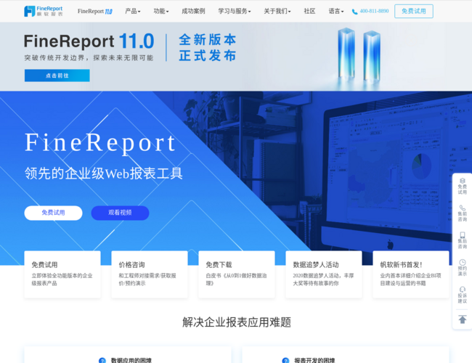The image size is (472, 363).
Task: Click the sidebar 投诉建议 headset icon
Action: (463, 289)
